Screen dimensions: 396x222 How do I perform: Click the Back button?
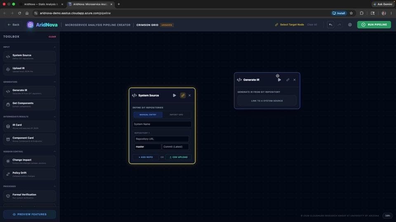tap(13, 25)
